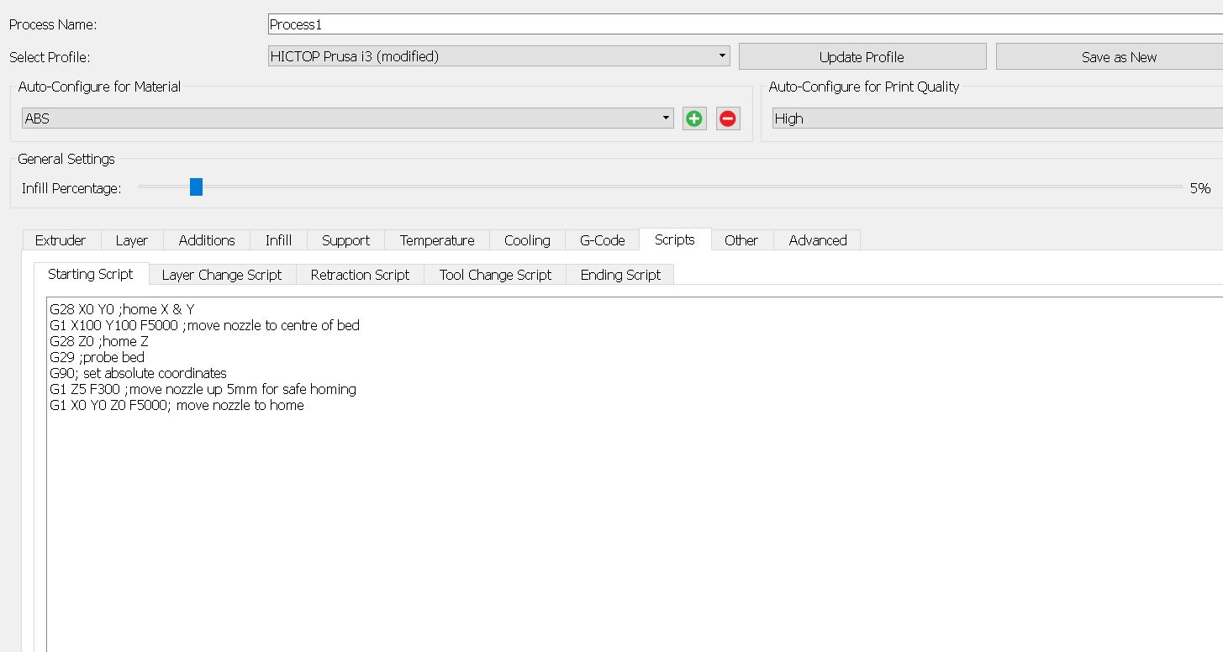Screen dimensions: 1223x652
Task: Go to the Additions tab
Action: (x=207, y=240)
